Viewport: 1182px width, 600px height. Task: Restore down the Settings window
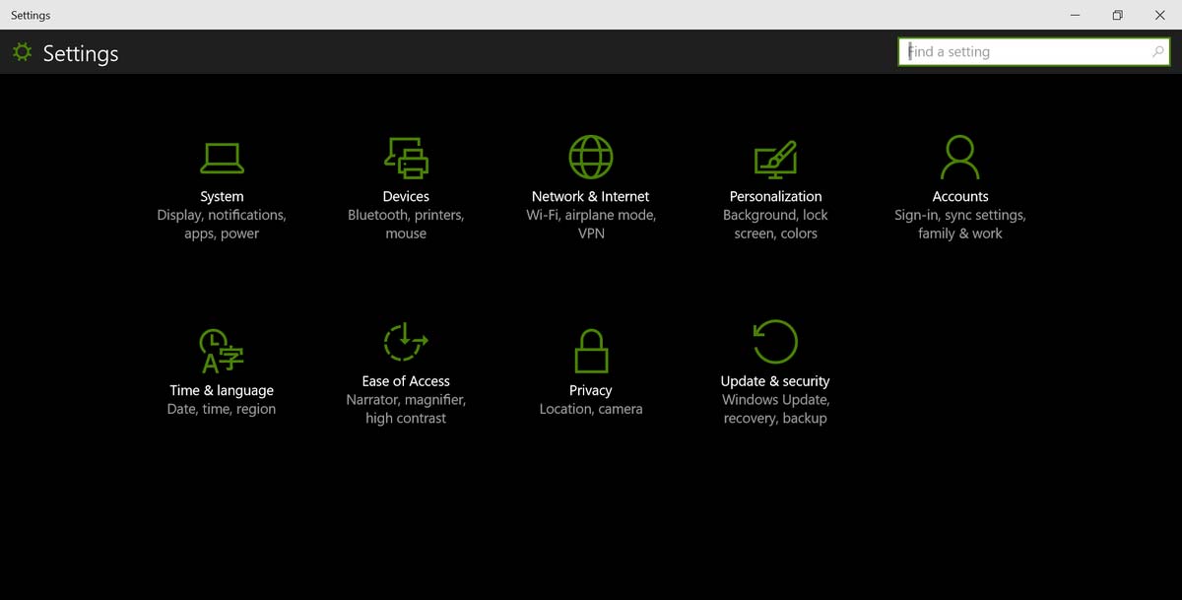coord(1118,15)
